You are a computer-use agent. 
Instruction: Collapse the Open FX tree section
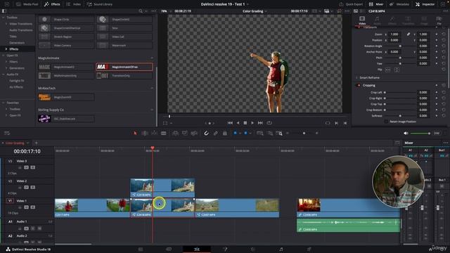pos(3,56)
